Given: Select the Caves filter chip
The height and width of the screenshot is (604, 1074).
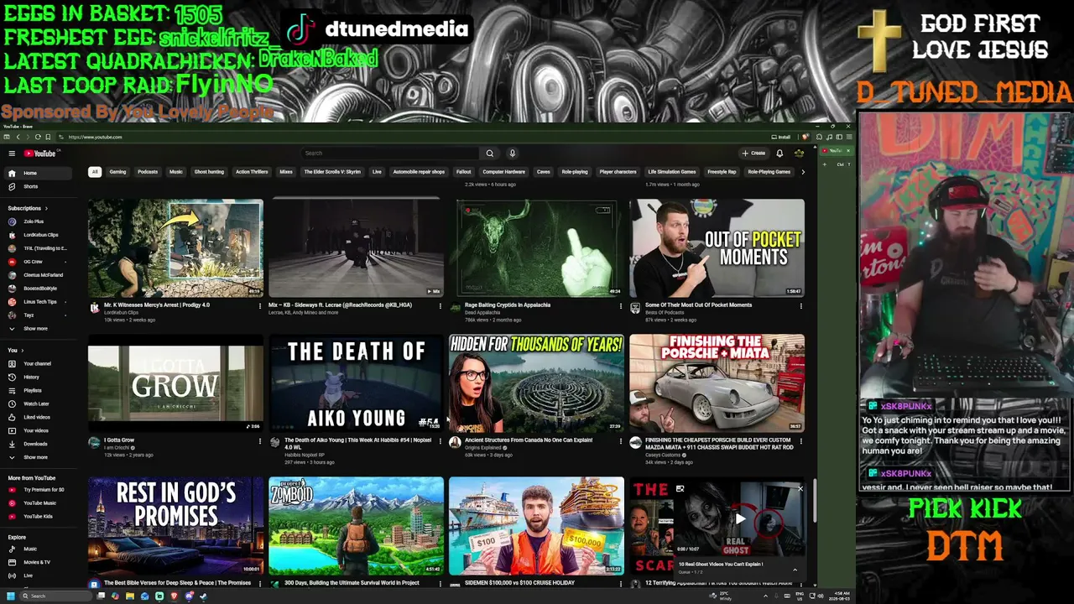Looking at the screenshot, I should pyautogui.click(x=544, y=172).
